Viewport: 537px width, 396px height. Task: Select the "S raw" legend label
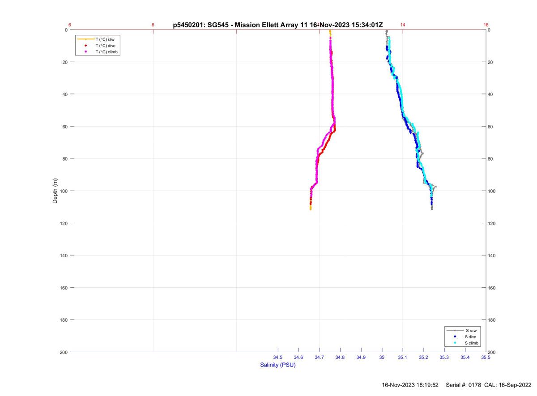(x=470, y=330)
